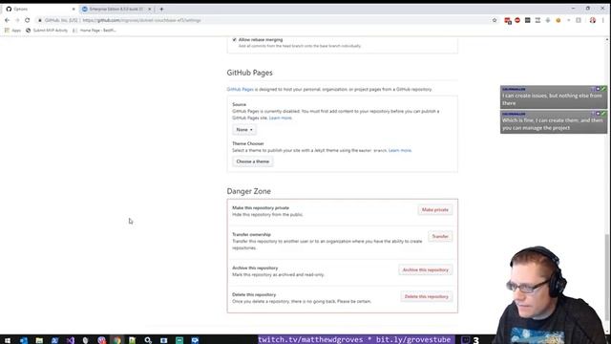Click the browser back arrow
The height and width of the screenshot is (344, 611).
tap(7, 20)
